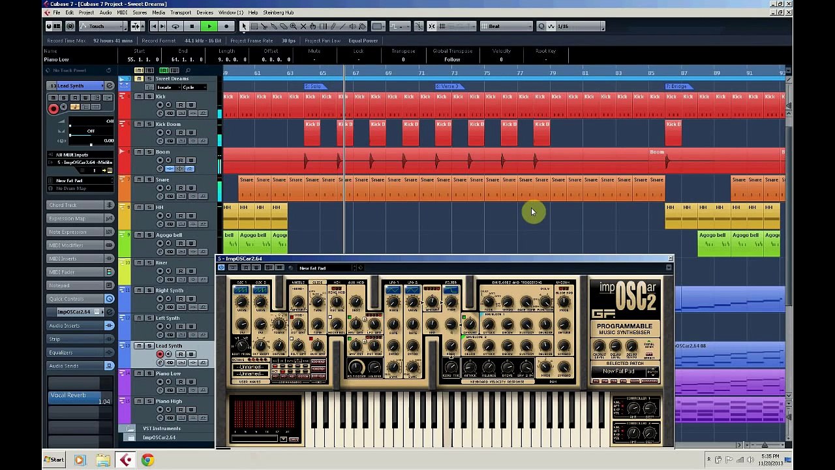Open the File menu
The height and width of the screenshot is (470, 835).
click(x=57, y=12)
